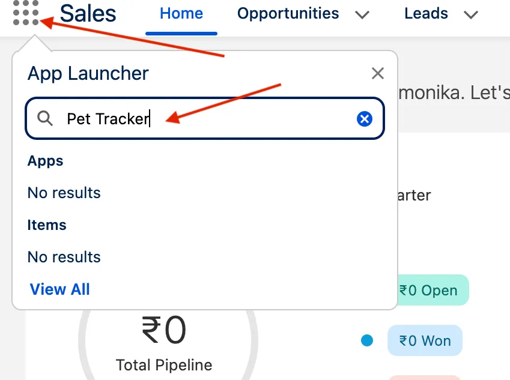510x380 pixels.
Task: Open the App Launcher waffle icon
Action: (x=26, y=13)
